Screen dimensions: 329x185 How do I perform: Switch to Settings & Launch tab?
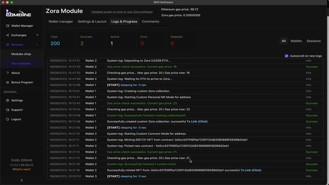click(x=92, y=22)
